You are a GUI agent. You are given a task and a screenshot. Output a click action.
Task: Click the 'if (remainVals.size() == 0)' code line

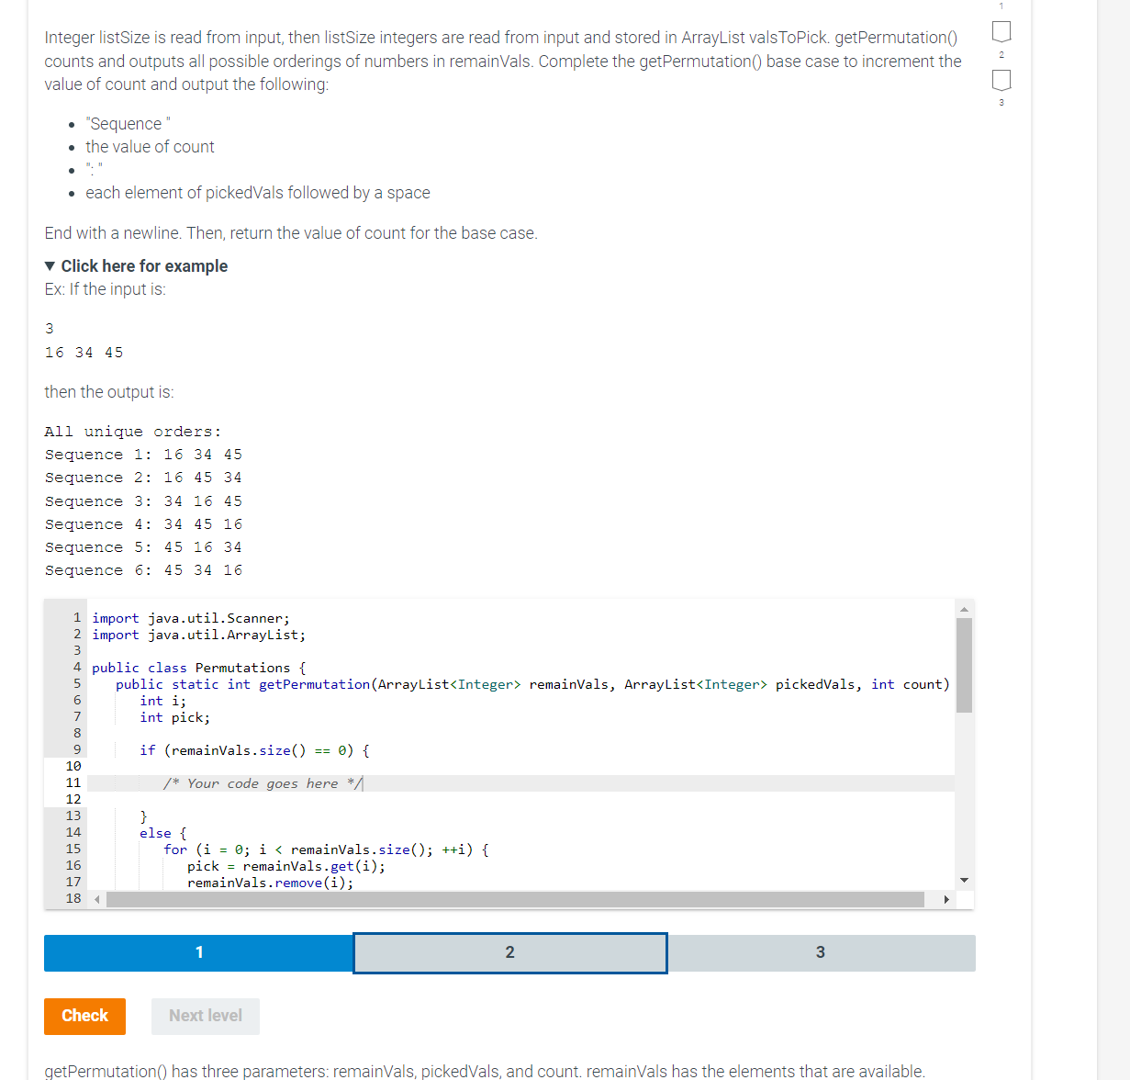pyautogui.click(x=253, y=749)
